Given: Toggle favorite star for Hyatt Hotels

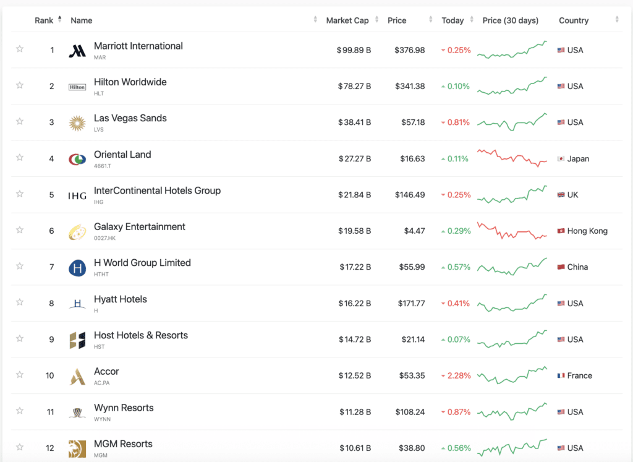Looking at the screenshot, I should [20, 302].
